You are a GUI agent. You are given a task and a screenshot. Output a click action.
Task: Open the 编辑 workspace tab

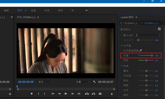(6, 10)
